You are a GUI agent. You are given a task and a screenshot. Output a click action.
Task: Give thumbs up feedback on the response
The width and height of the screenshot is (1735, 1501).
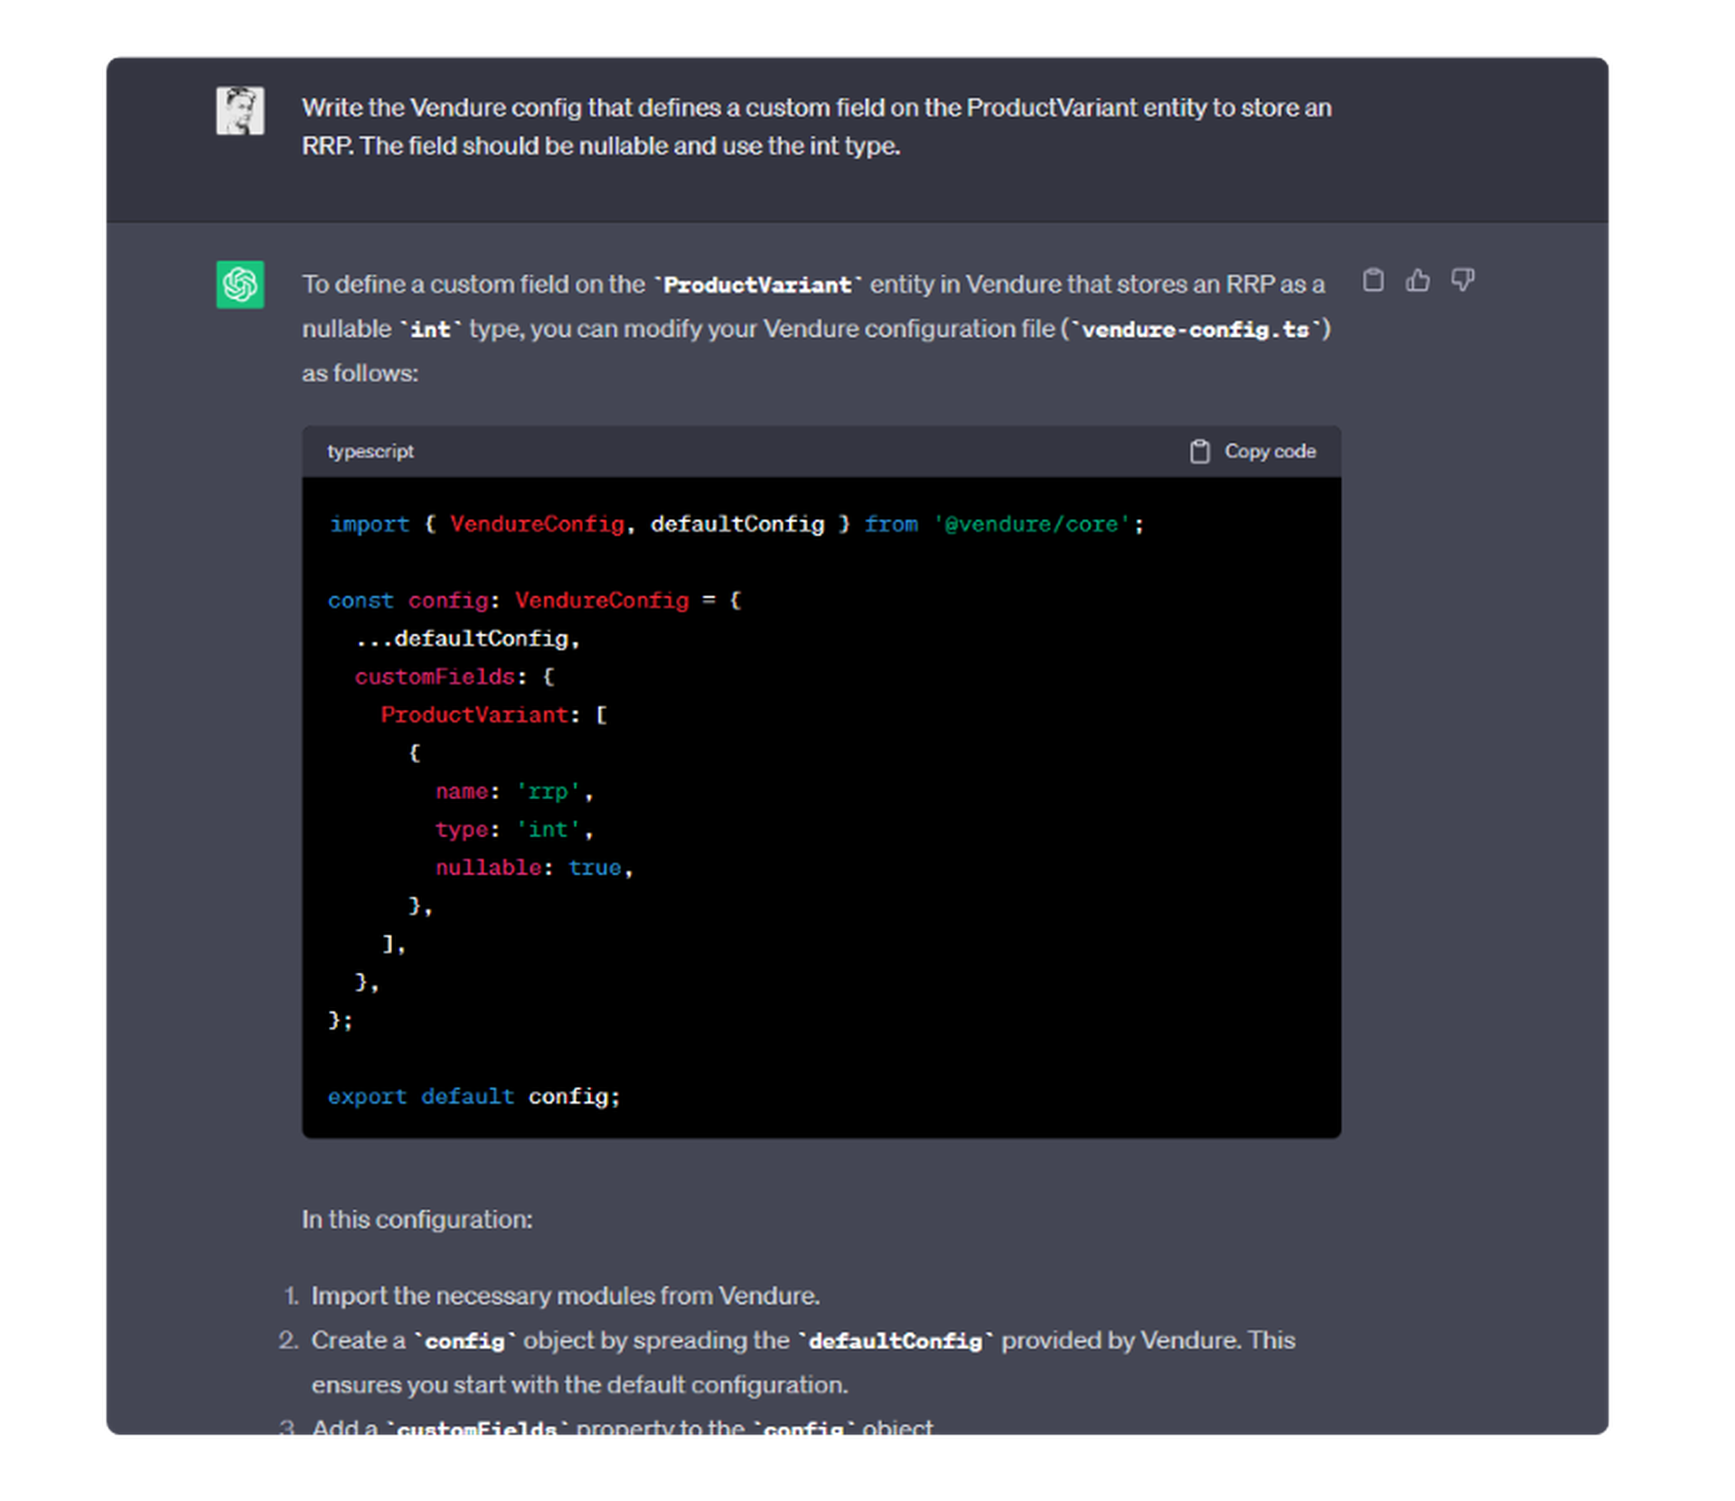(1418, 281)
